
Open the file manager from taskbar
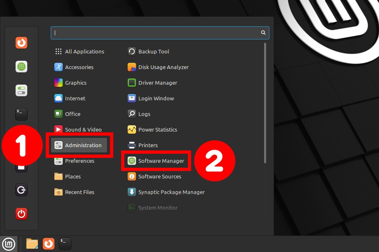[x=32, y=244]
